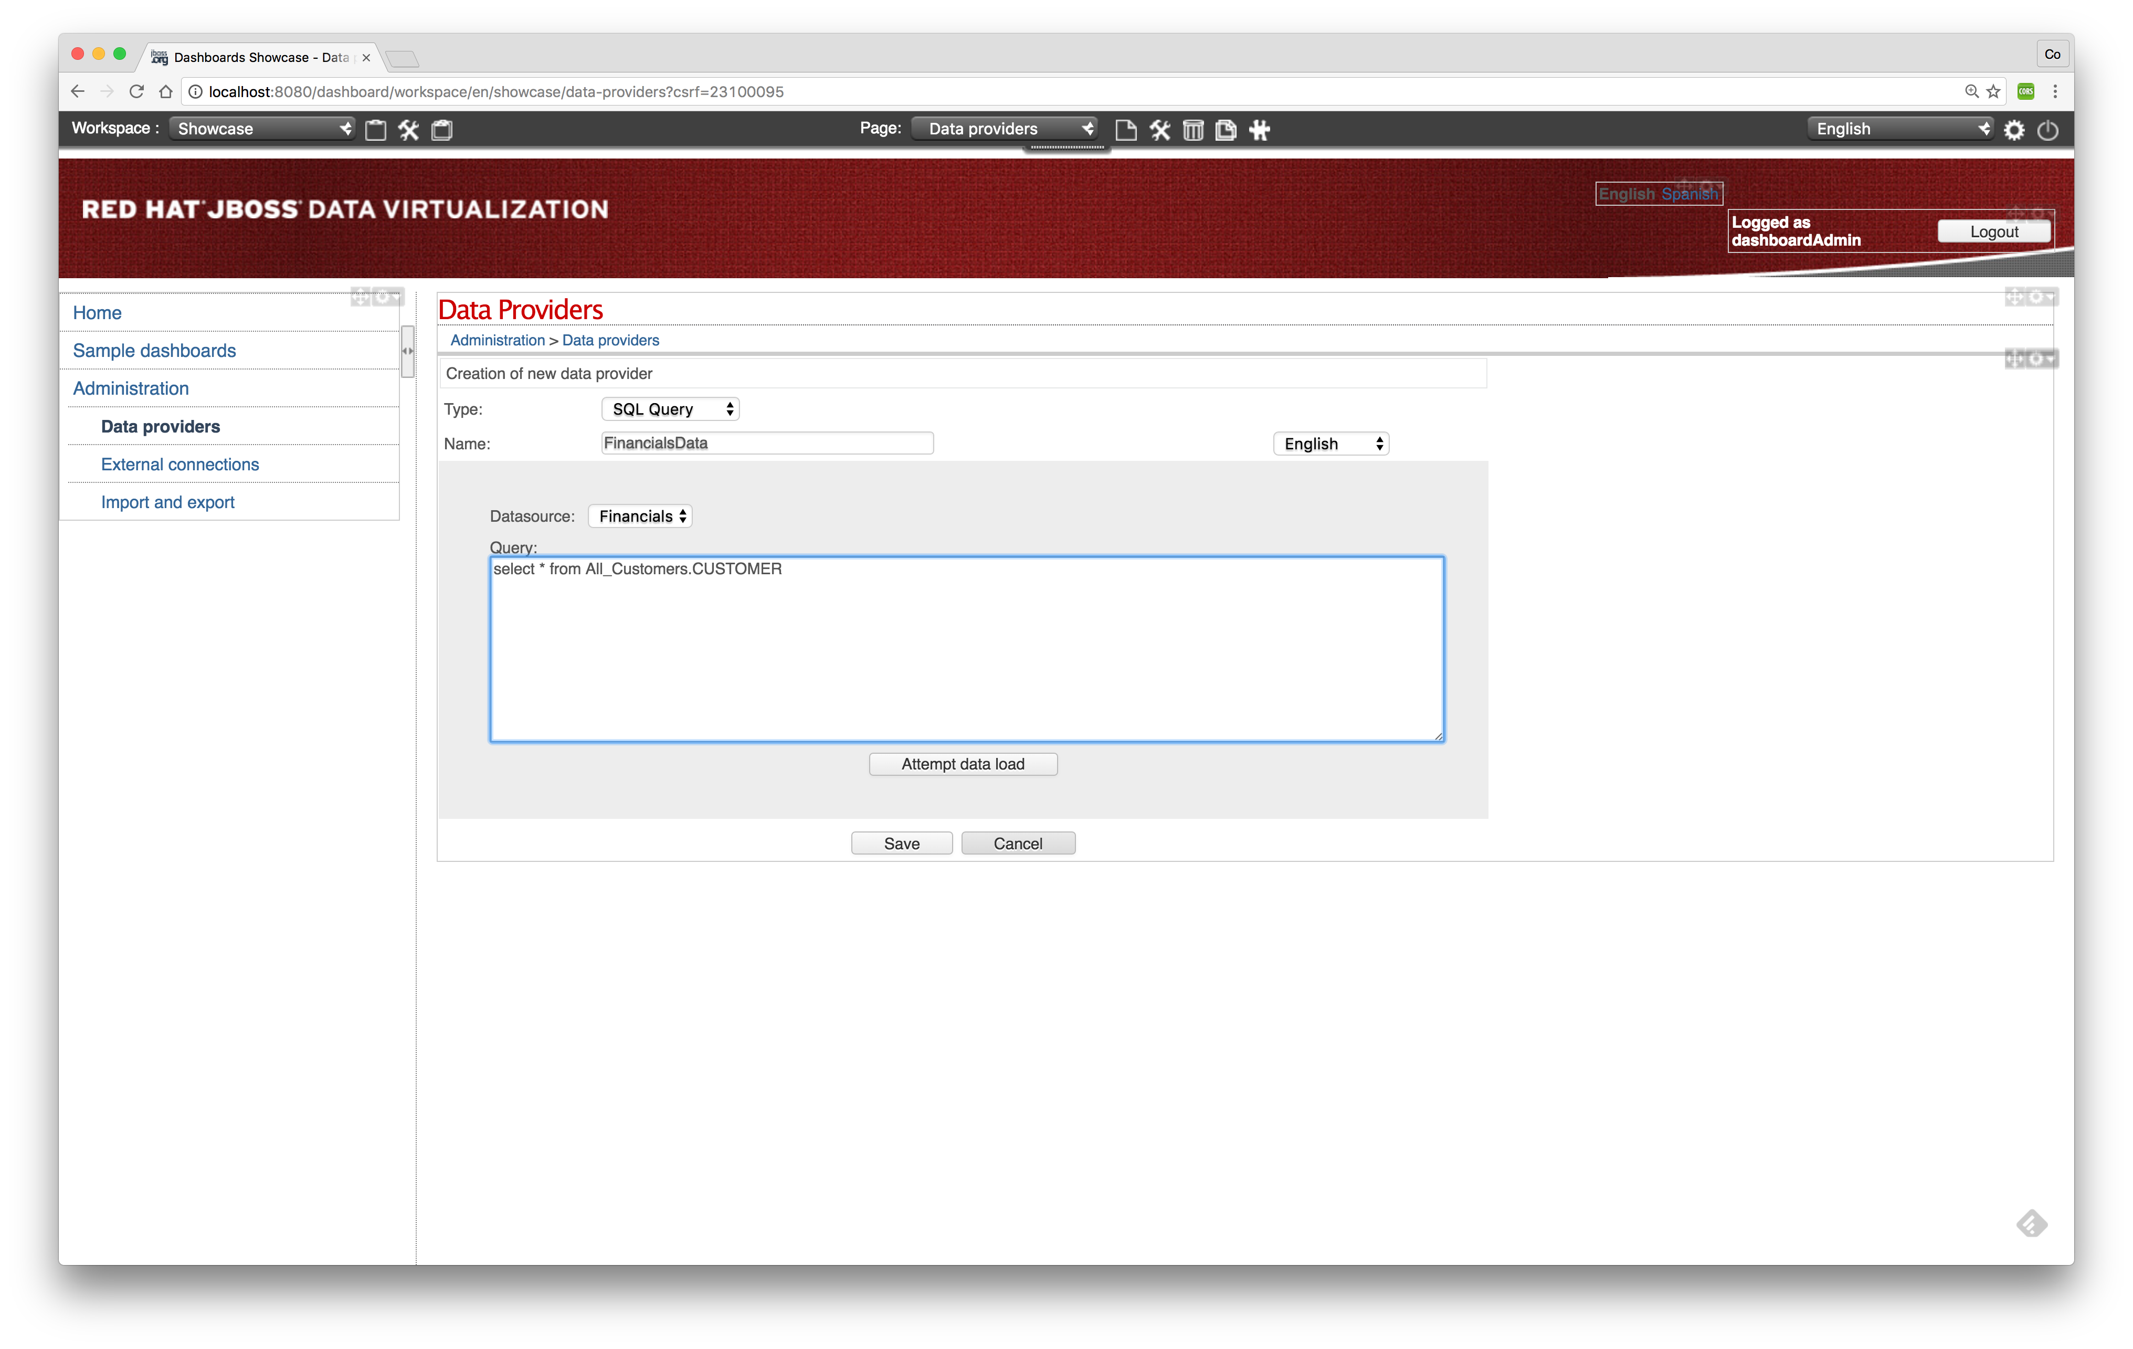Create a new workspace using the clipboard icon
The width and height of the screenshot is (2133, 1349).
pos(376,129)
